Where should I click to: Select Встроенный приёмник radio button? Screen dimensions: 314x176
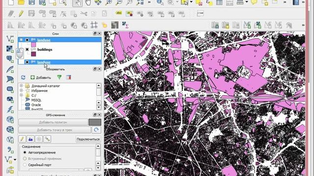[x=25, y=158]
